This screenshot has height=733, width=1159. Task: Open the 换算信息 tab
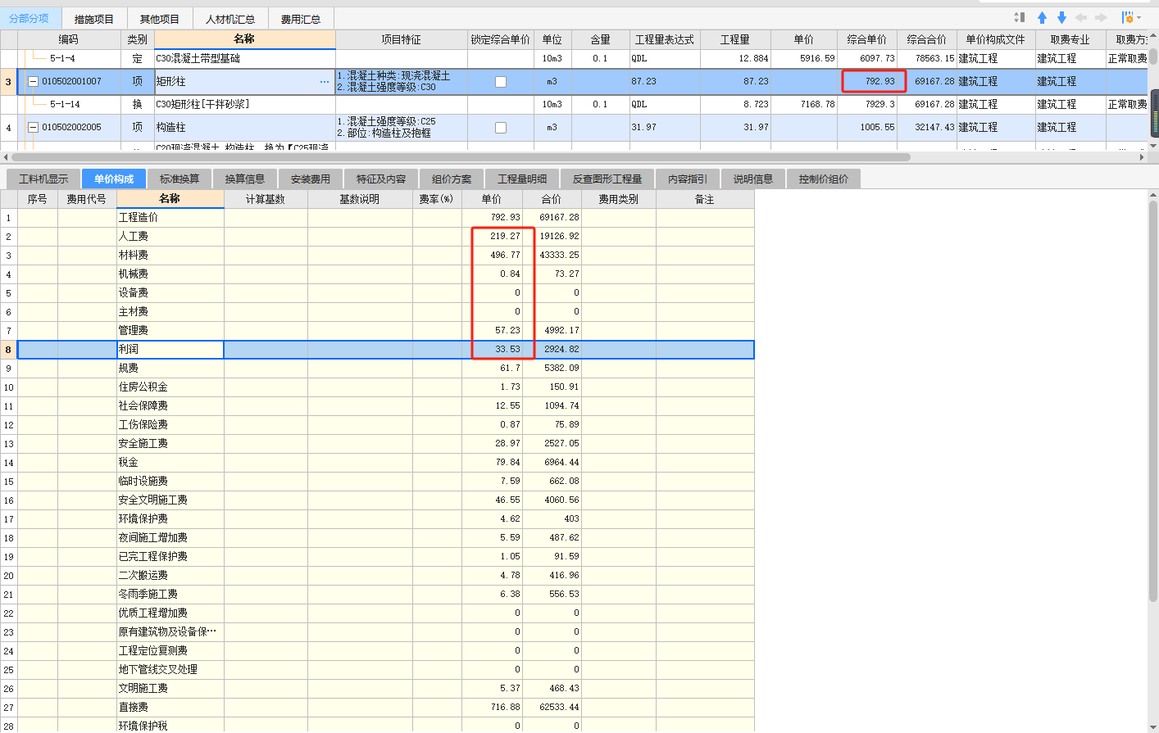pos(245,179)
